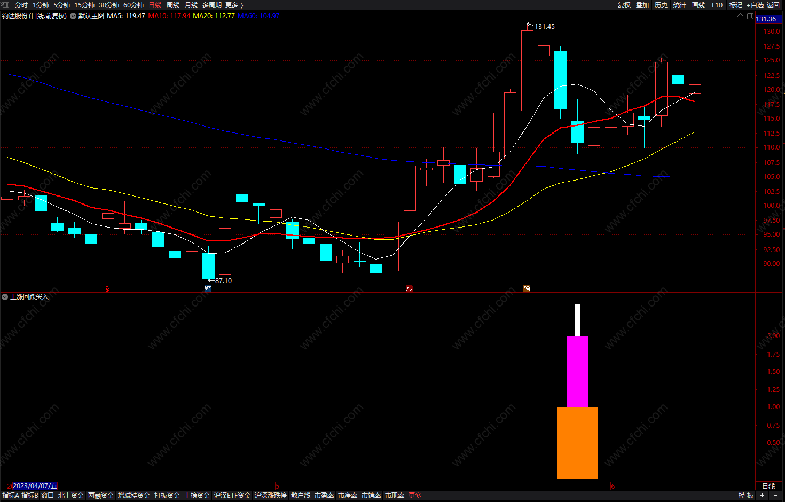Expand the 更多 periods menu at the top
This screenshot has height=502, width=785.
(x=234, y=5)
